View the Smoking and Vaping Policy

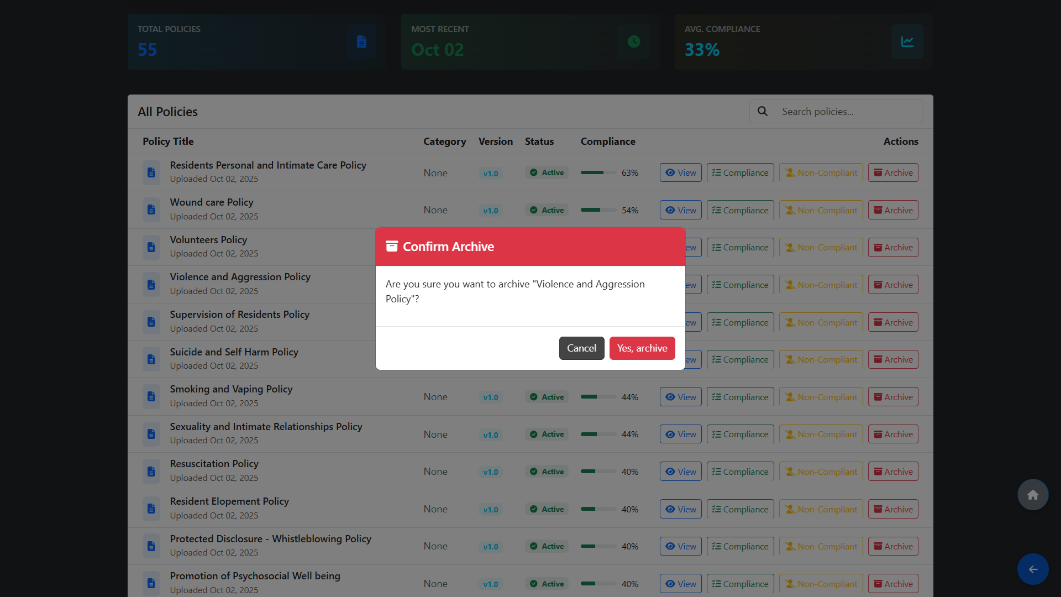[x=681, y=397]
